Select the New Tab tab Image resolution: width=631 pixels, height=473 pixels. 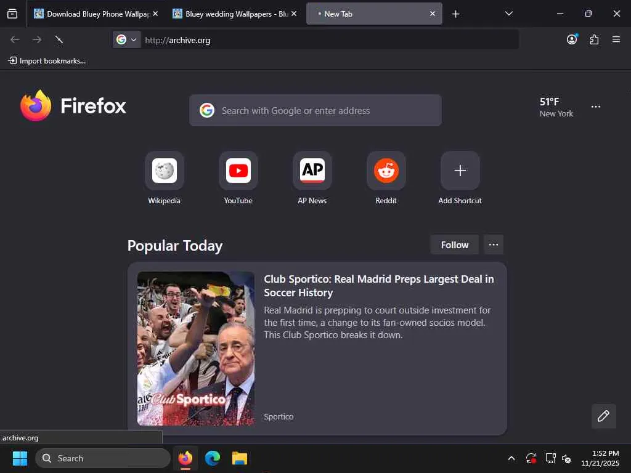coord(370,14)
